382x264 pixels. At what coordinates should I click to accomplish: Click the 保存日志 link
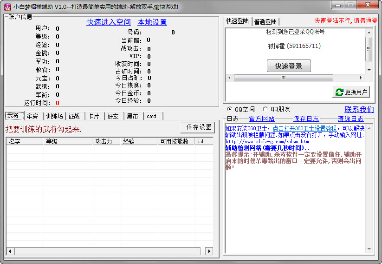306,119
